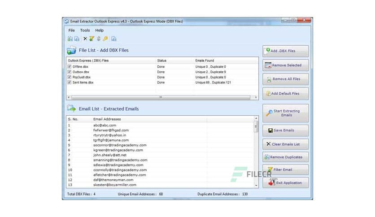This screenshot has height=217, width=375.
Task: Click the black X toolbar icon
Action: pyautogui.click(x=85, y=39)
